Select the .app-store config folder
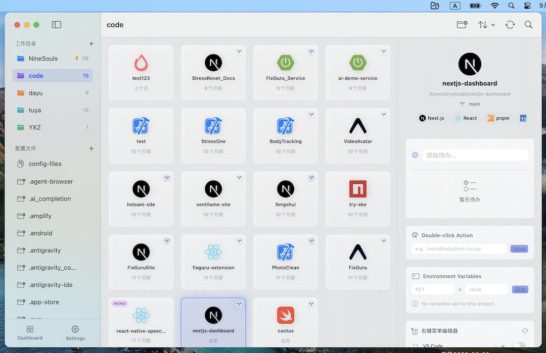The height and width of the screenshot is (353, 546). click(x=53, y=302)
